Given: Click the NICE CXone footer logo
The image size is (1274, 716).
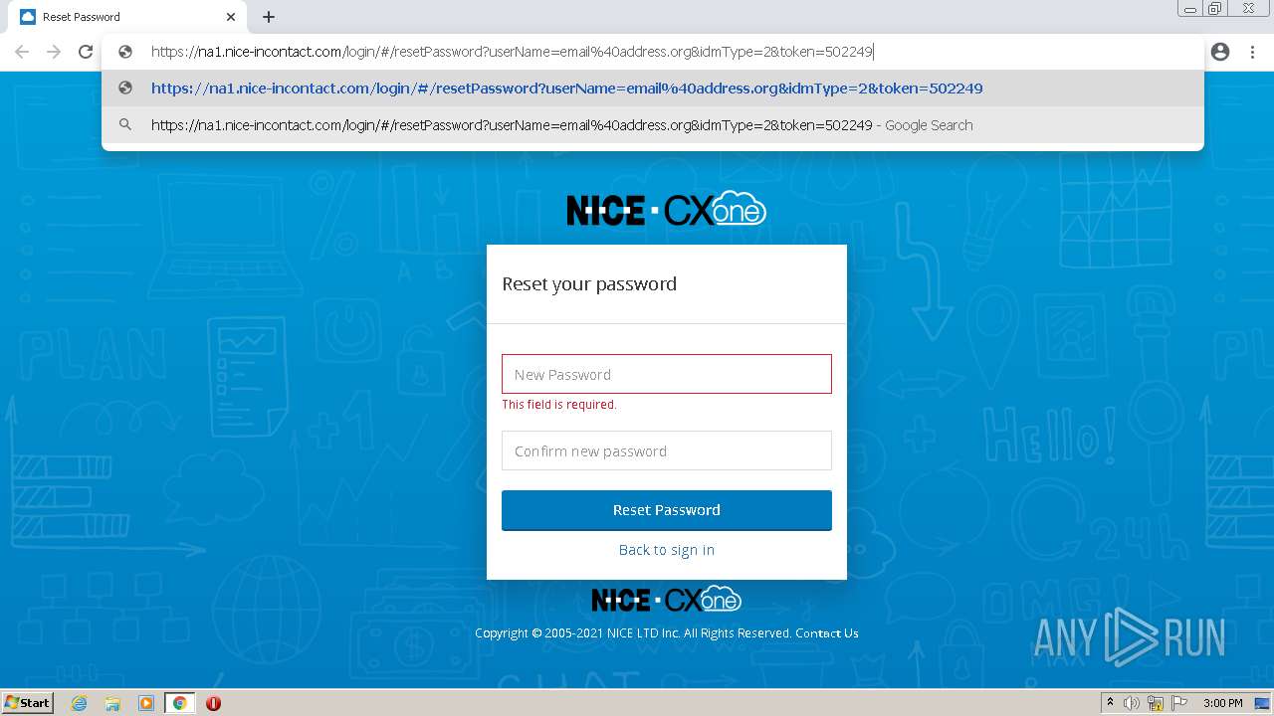Looking at the screenshot, I should (x=667, y=600).
